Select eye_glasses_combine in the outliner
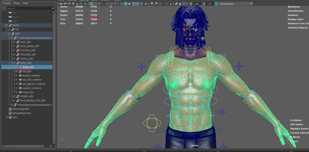Image resolution: width=309 pixels, height=152 pixels. click(34, 84)
